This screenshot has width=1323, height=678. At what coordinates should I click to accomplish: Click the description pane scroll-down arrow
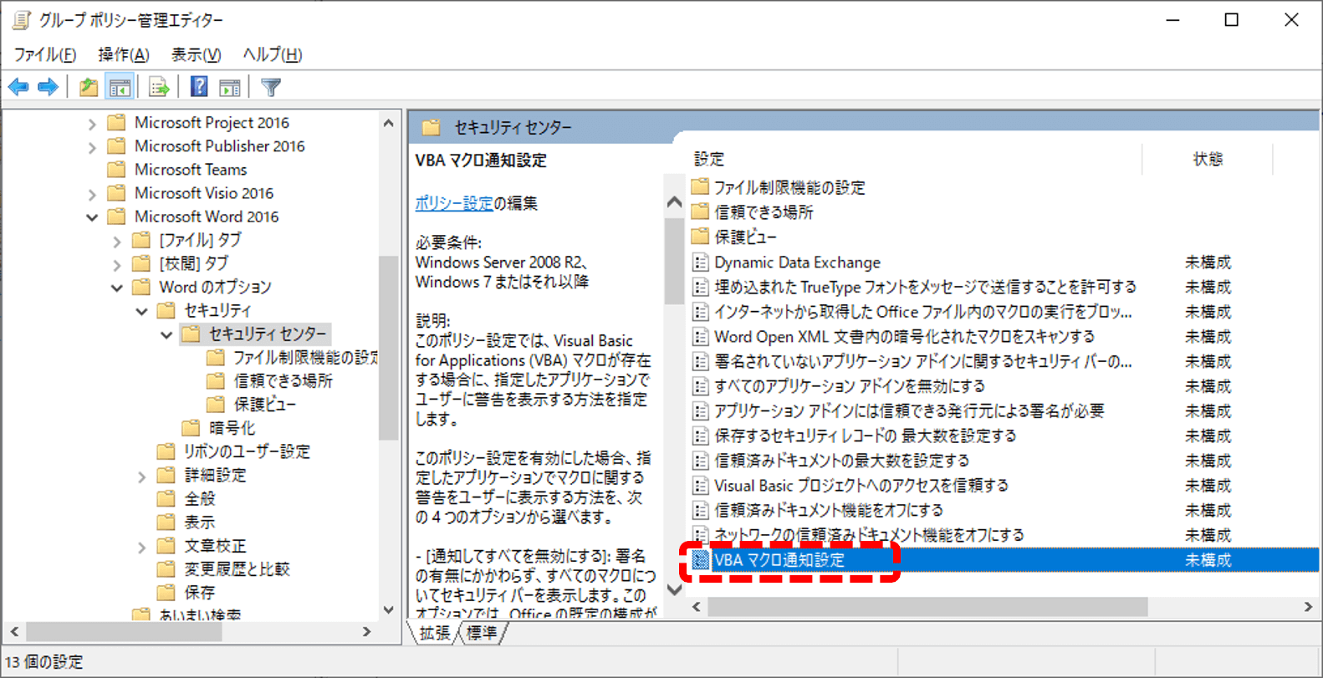[x=675, y=589]
